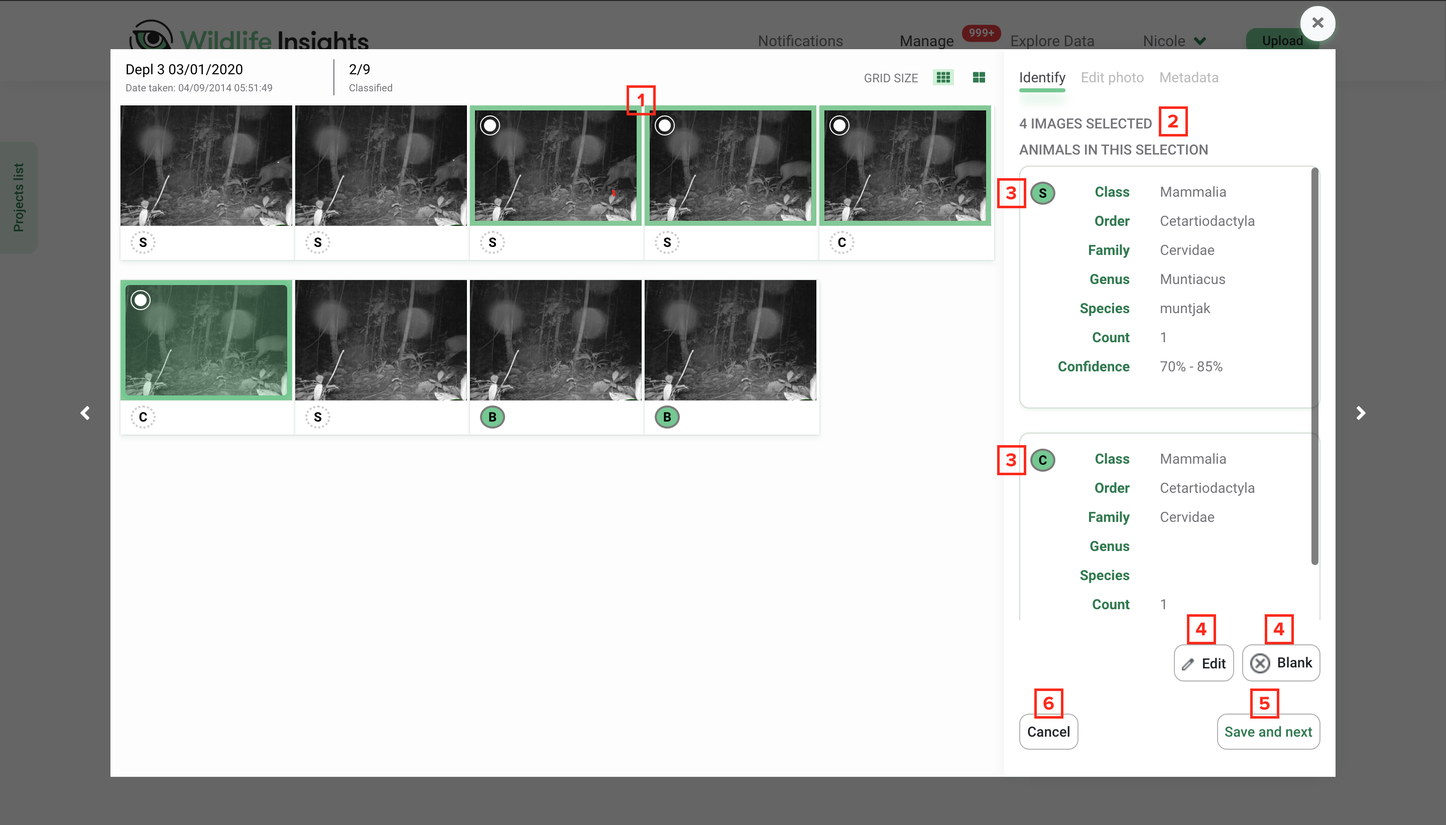Select the large grid size icon
Screen dimensions: 1446x825
pyautogui.click(x=979, y=78)
